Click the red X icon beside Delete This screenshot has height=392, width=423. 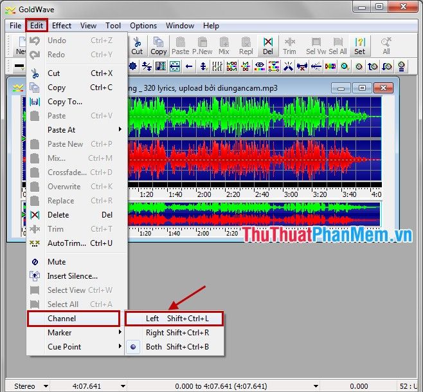(35, 215)
